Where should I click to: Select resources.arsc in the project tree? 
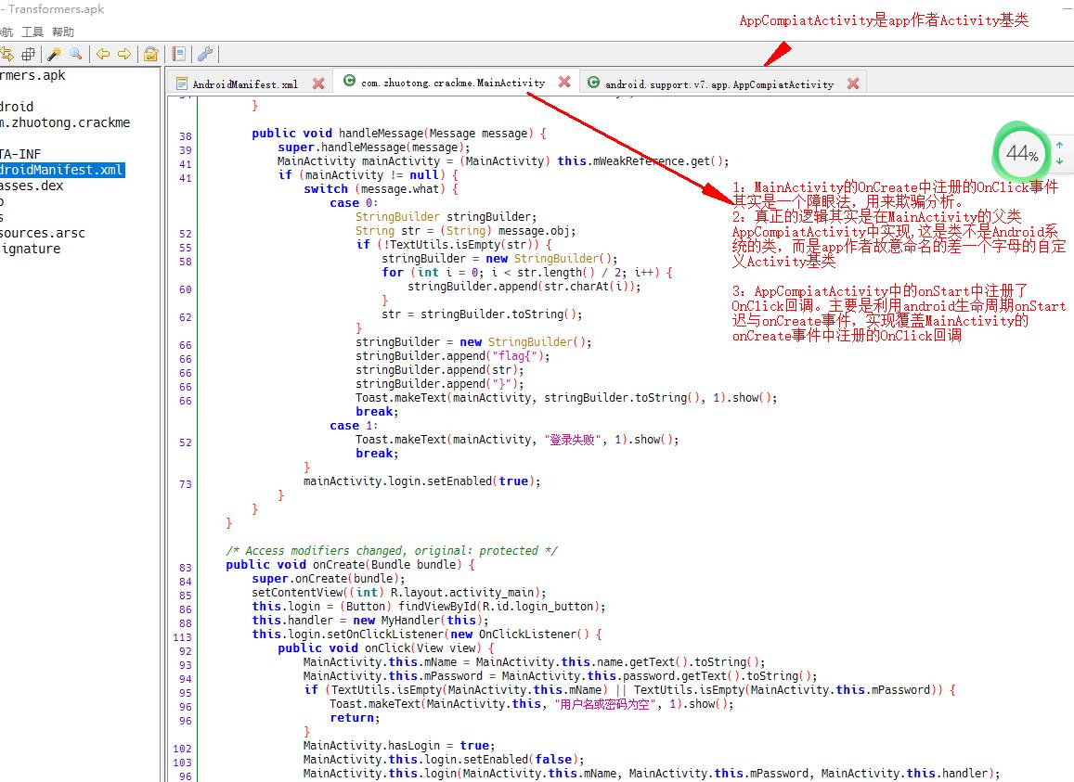tap(32, 233)
